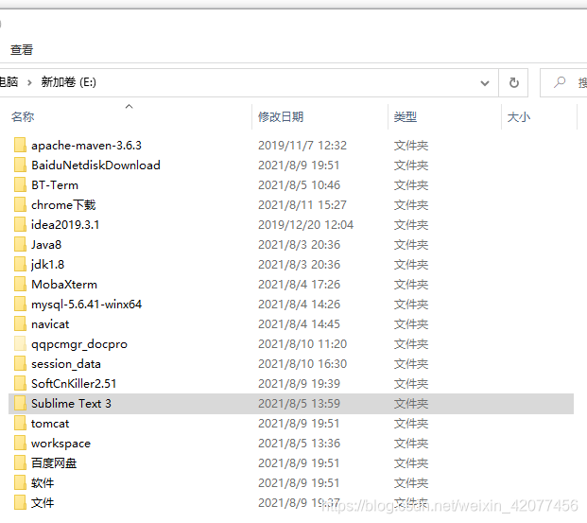Select the session_data folder name
This screenshot has height=523, width=587.
tap(66, 364)
